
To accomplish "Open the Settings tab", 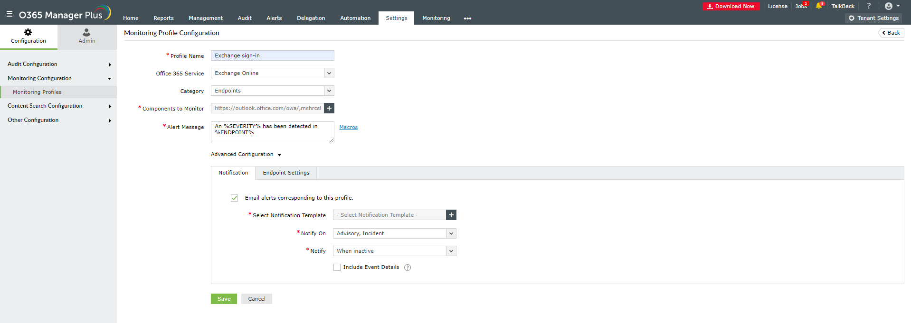I will pos(396,18).
